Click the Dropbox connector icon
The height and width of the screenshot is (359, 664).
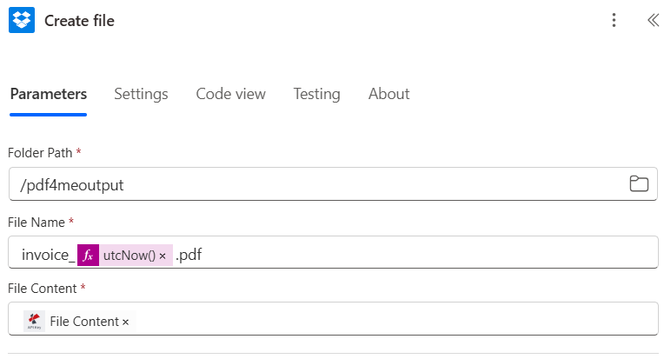[x=22, y=20]
